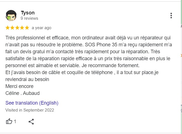Click the '9 reviews' text under Tyson
The image size is (182, 134).
click(29, 18)
